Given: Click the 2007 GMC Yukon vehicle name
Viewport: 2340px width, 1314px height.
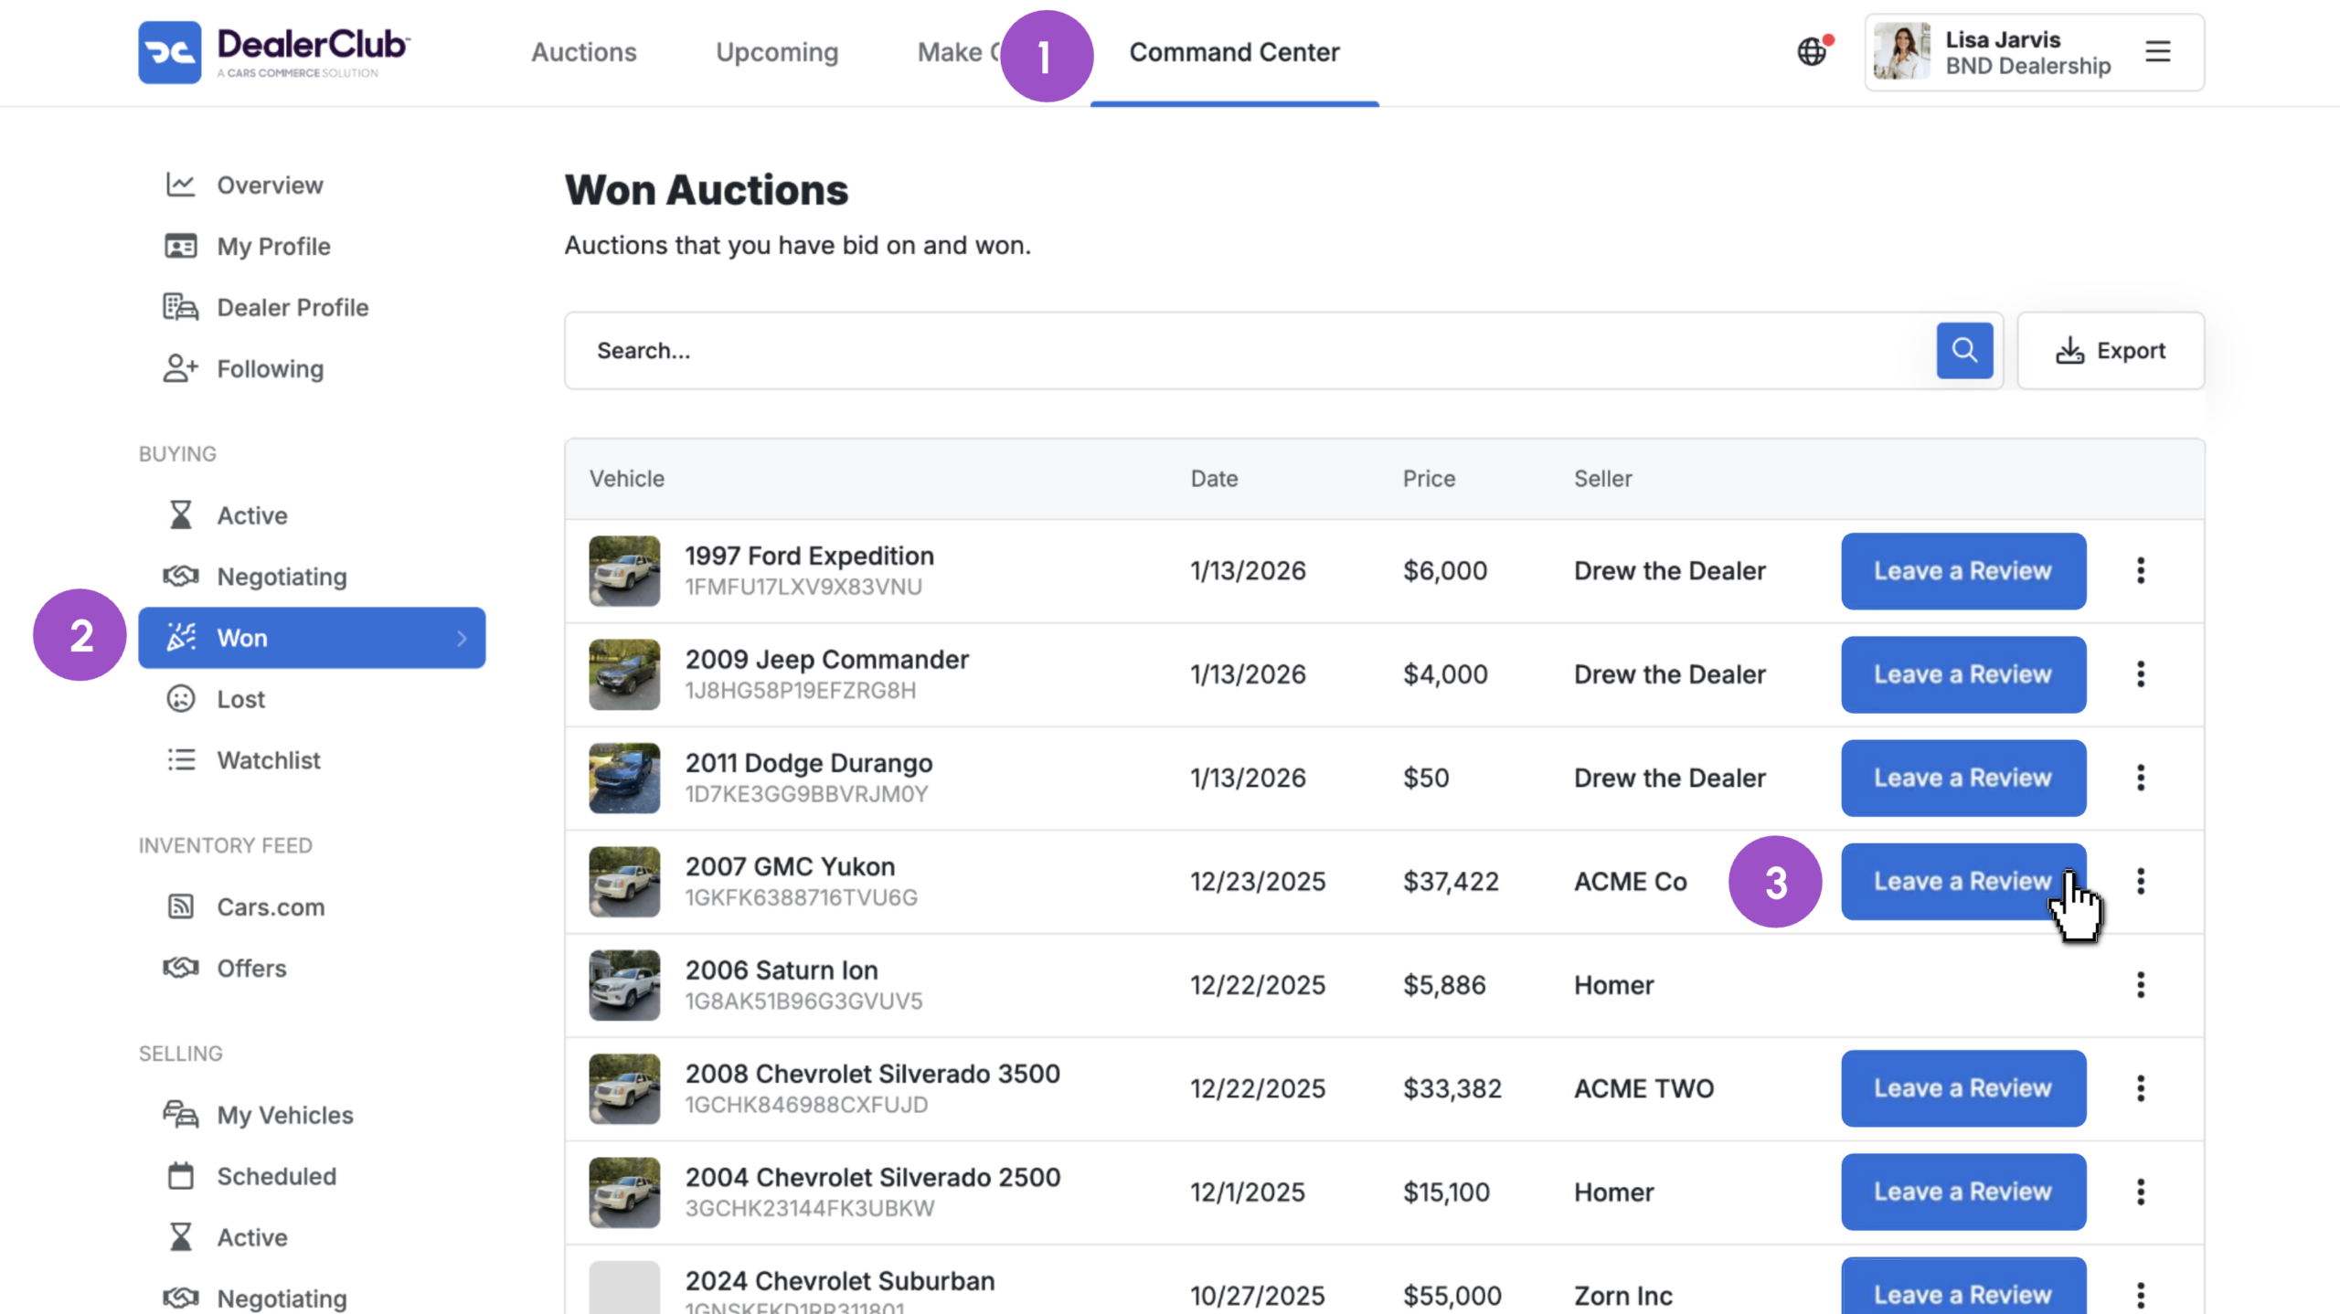Looking at the screenshot, I should click(790, 866).
